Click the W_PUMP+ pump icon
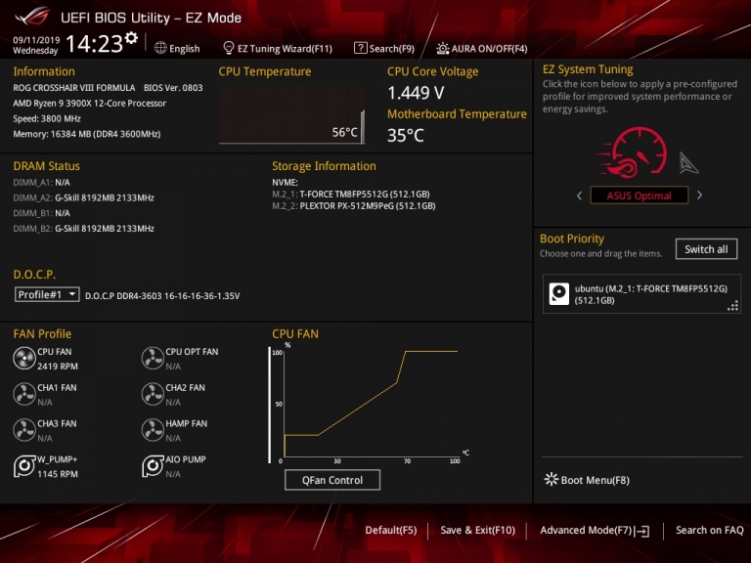This screenshot has height=563, width=751. [x=23, y=466]
